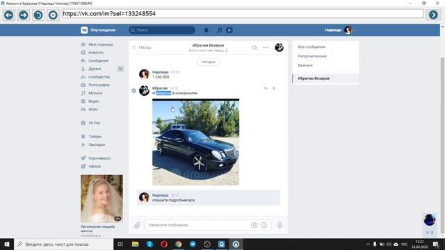
Task: Reply to Ибрагим's message arrow icon
Action: point(266,88)
